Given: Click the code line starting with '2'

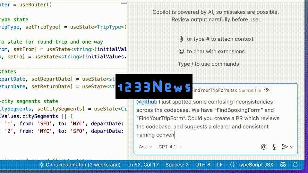Looking at the screenshot, I should [62, 131].
